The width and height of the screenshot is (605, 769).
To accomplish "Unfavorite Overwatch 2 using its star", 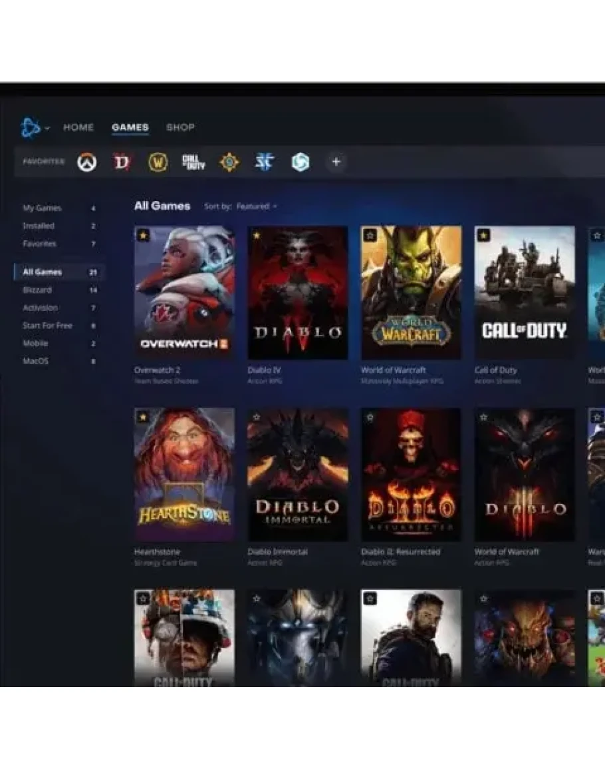I will click(143, 235).
